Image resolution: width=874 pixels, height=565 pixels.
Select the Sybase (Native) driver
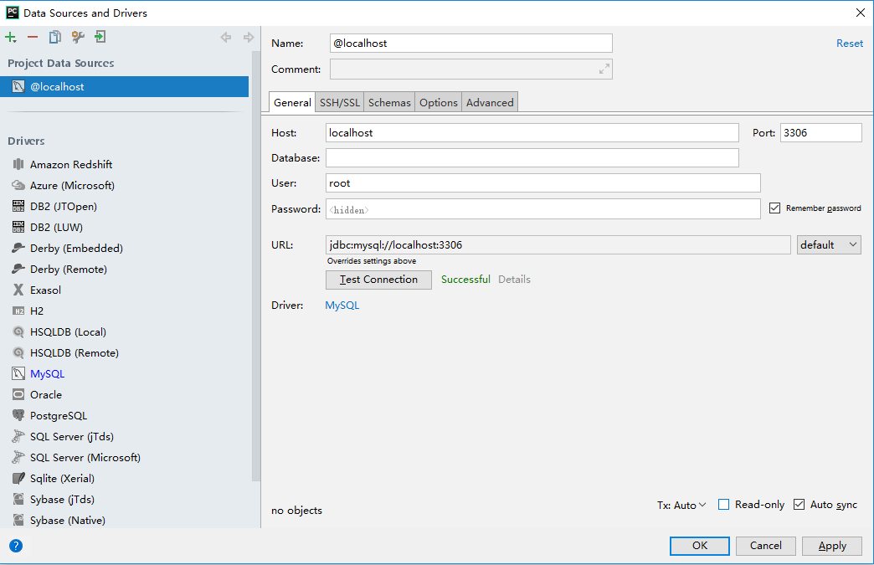68,520
